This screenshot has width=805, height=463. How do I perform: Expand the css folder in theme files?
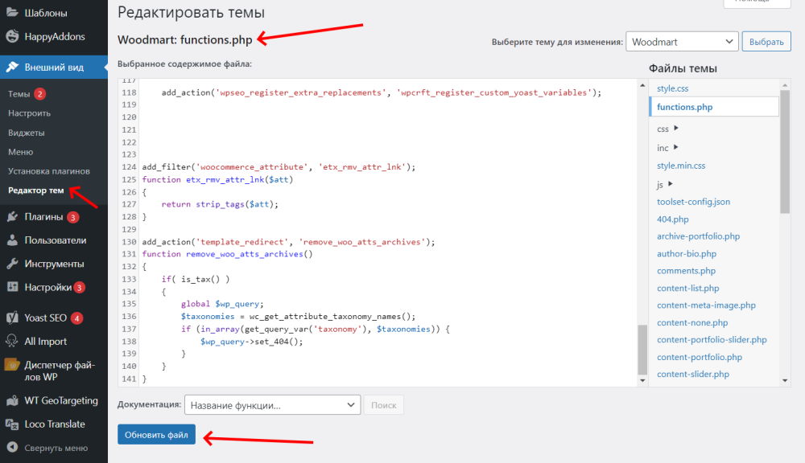663,128
